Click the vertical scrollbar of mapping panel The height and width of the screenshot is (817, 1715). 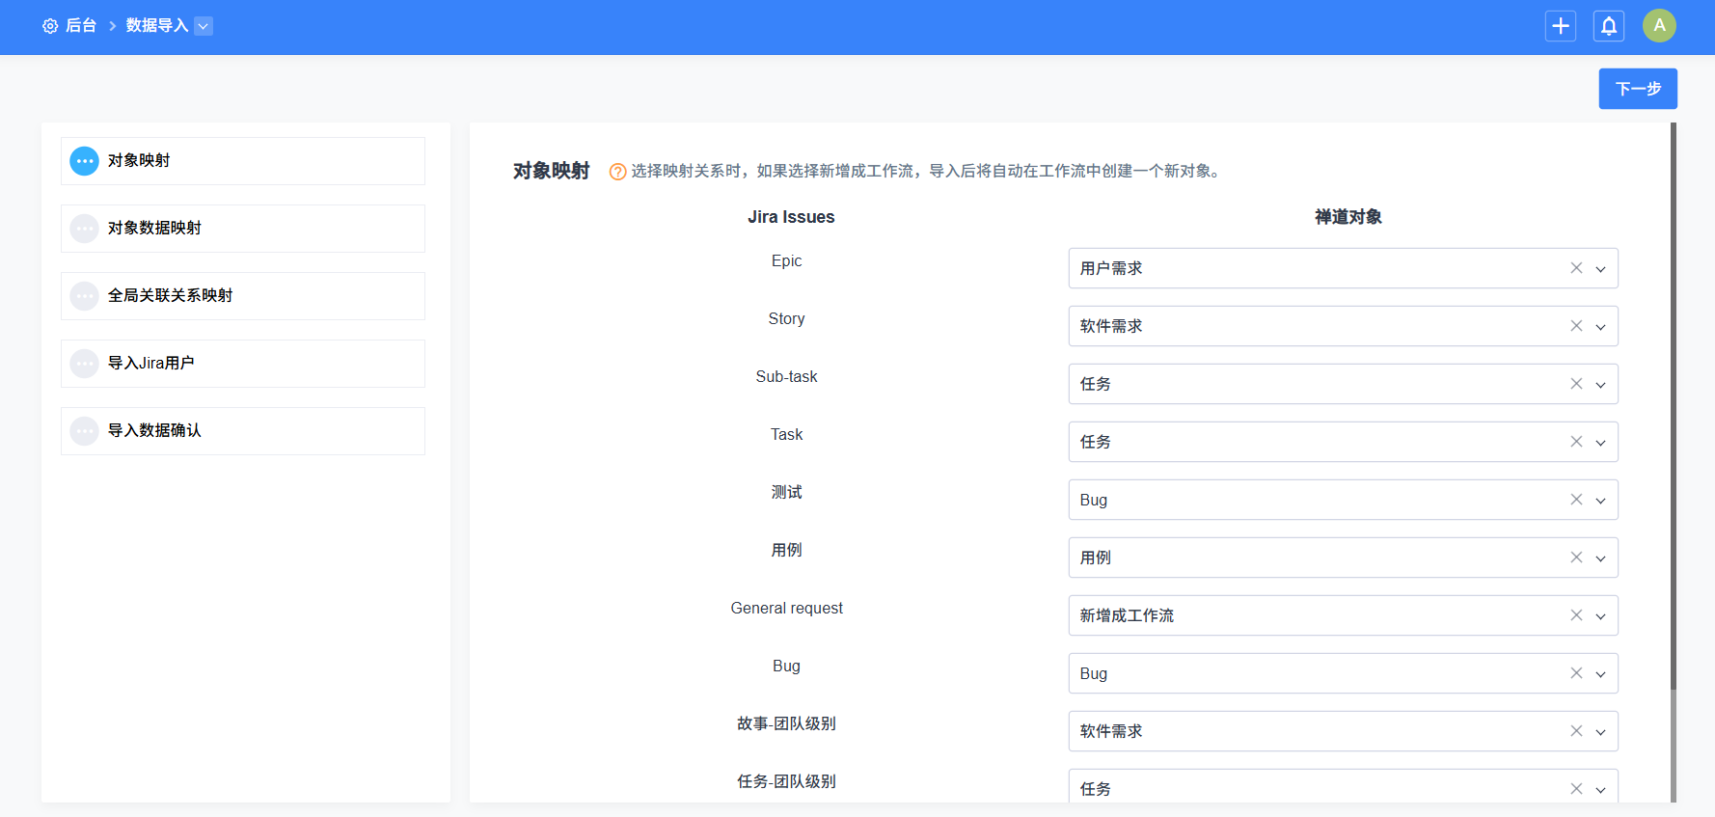click(1674, 405)
